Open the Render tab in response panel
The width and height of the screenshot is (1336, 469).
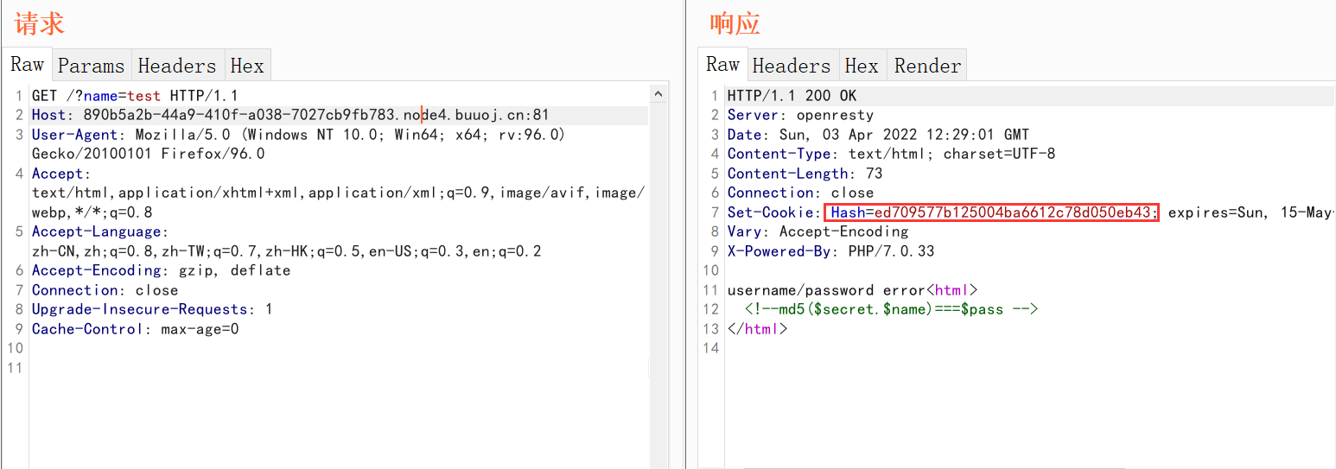click(x=927, y=66)
